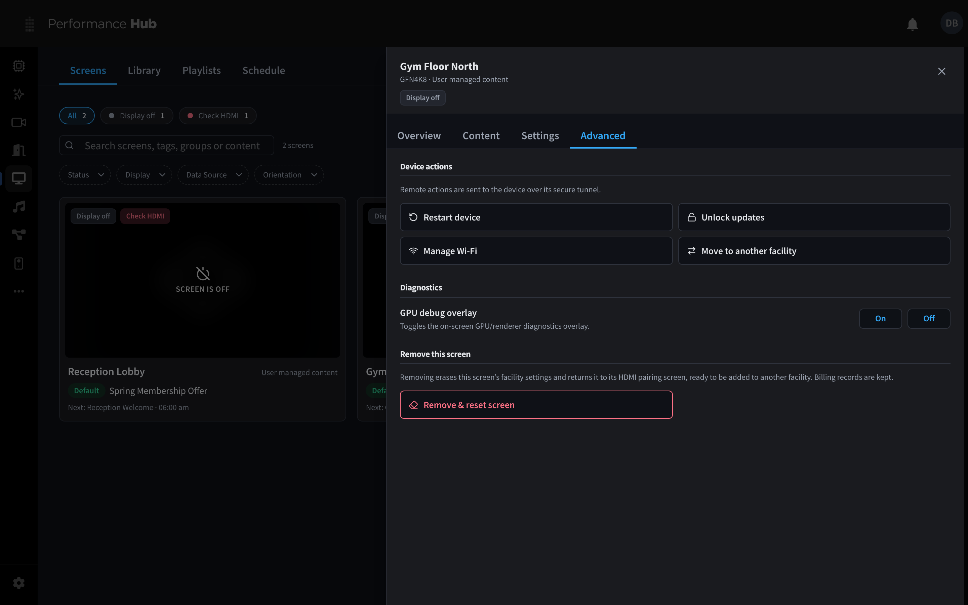Viewport: 968px width, 605px height.
Task: Filter by Check HDMI 1 chip
Action: click(x=217, y=116)
